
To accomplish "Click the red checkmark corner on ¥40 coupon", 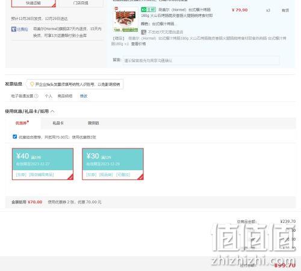I will pyautogui.click(x=70, y=177).
